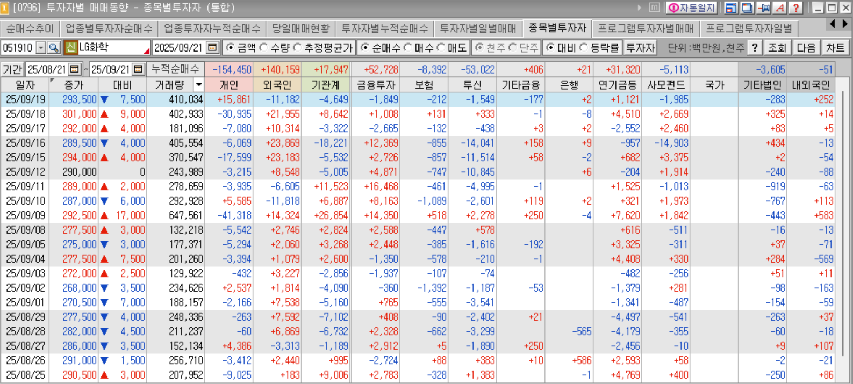Click the stock search magnifier icon

point(53,48)
